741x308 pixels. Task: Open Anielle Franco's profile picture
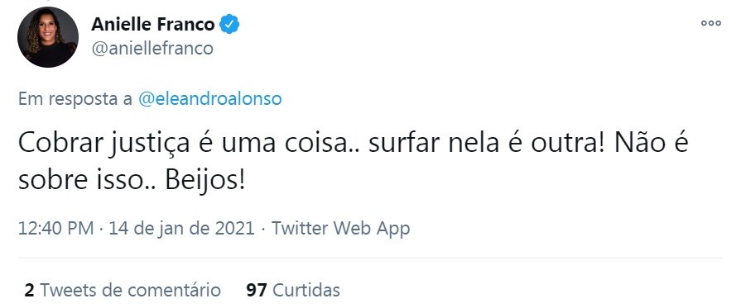click(x=48, y=37)
